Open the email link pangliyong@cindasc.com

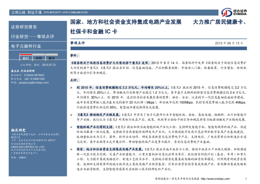click(x=32, y=83)
